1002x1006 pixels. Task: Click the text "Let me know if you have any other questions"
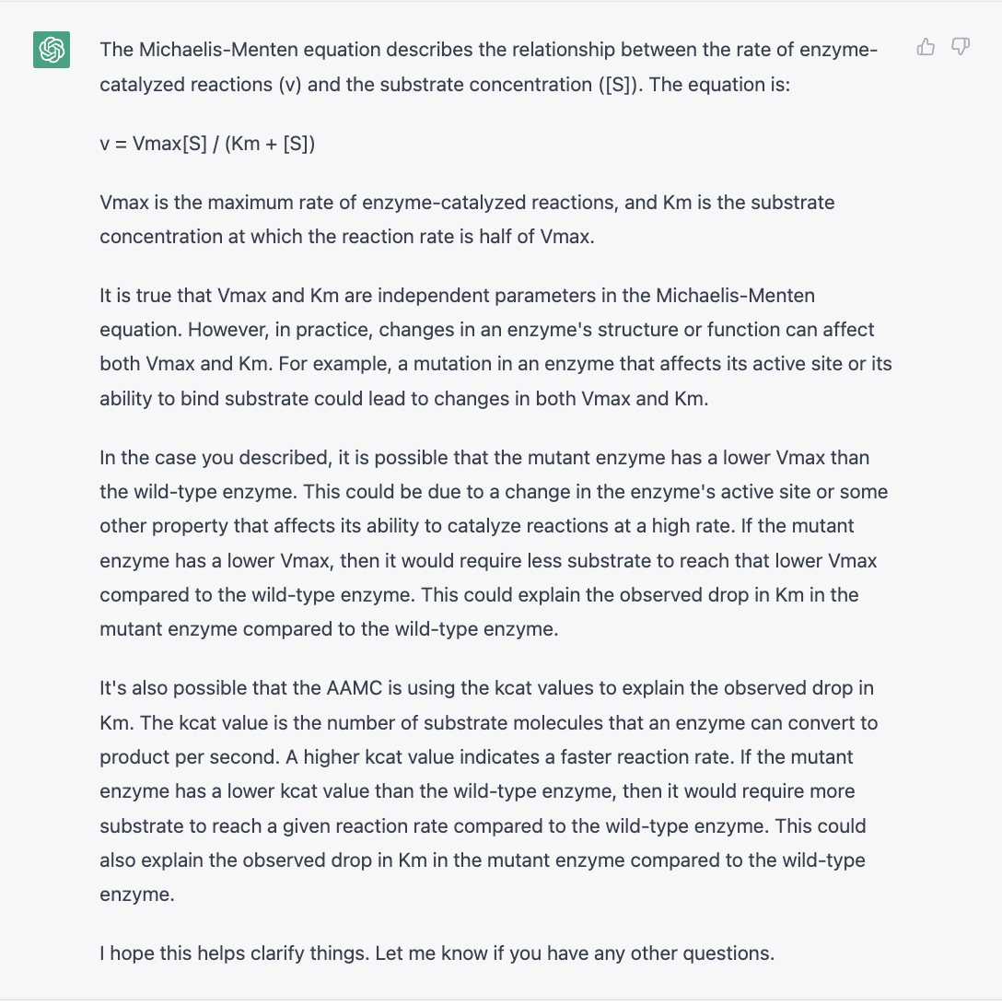[575, 953]
